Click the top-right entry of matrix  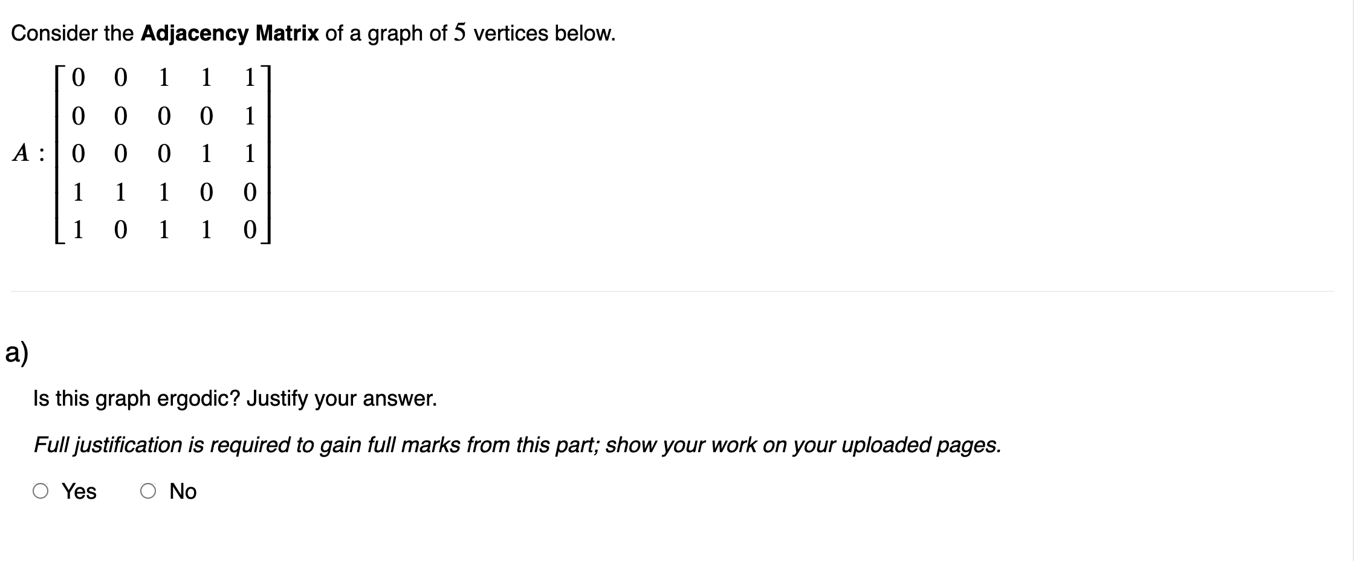[x=250, y=78]
